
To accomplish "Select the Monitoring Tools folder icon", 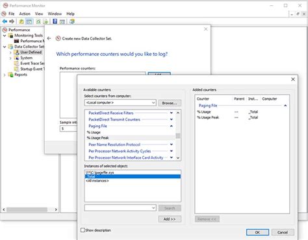I will [x=10, y=36].
